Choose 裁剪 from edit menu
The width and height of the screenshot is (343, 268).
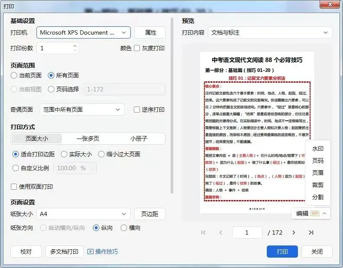[x=317, y=185]
